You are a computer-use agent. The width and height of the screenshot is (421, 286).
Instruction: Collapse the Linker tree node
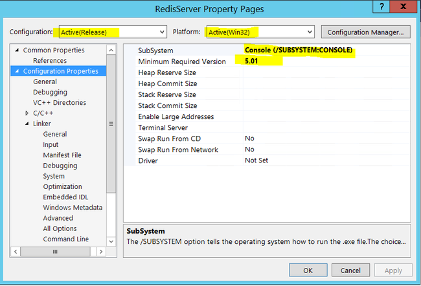[x=27, y=124]
